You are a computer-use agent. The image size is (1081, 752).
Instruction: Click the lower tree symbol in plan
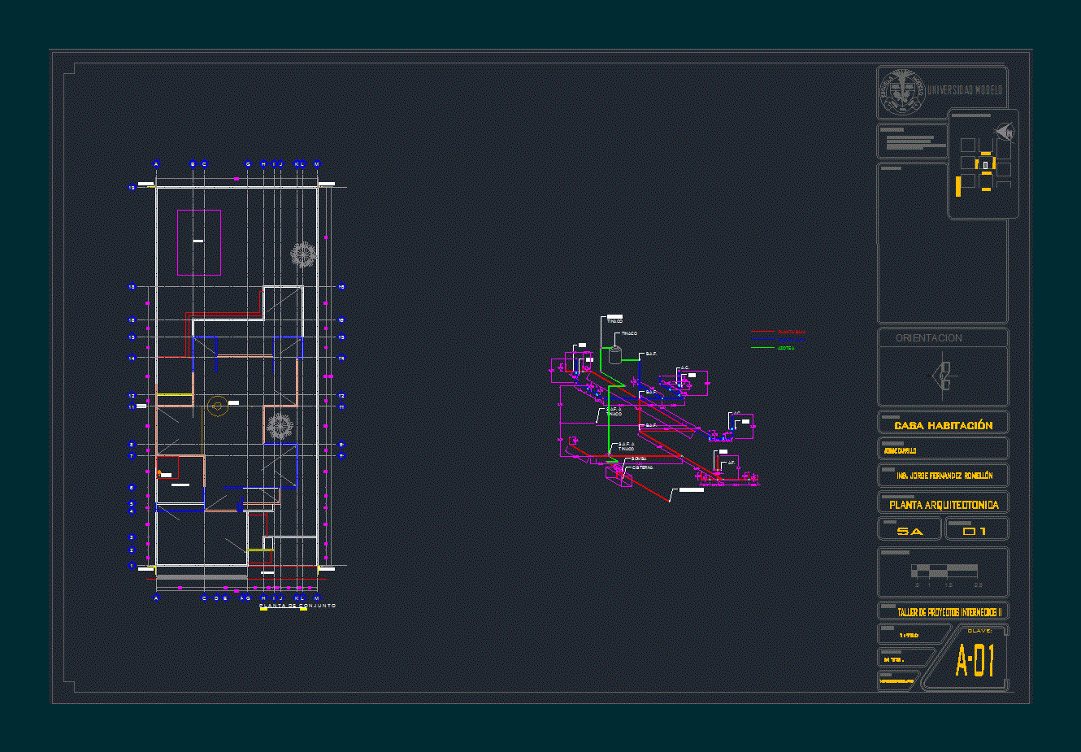[x=280, y=426]
